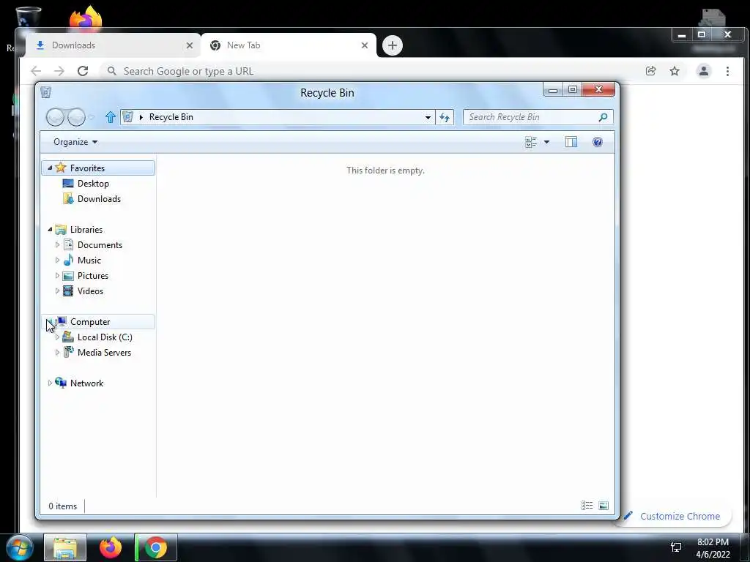Switch to the Downloads Chrome tab
The height and width of the screenshot is (562, 750).
(x=112, y=45)
